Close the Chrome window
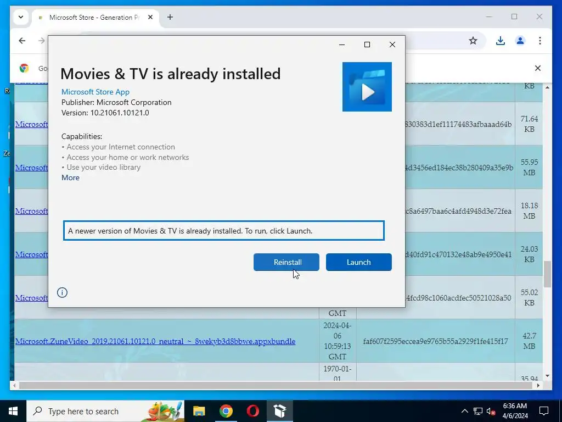The width and height of the screenshot is (562, 422). point(539,17)
